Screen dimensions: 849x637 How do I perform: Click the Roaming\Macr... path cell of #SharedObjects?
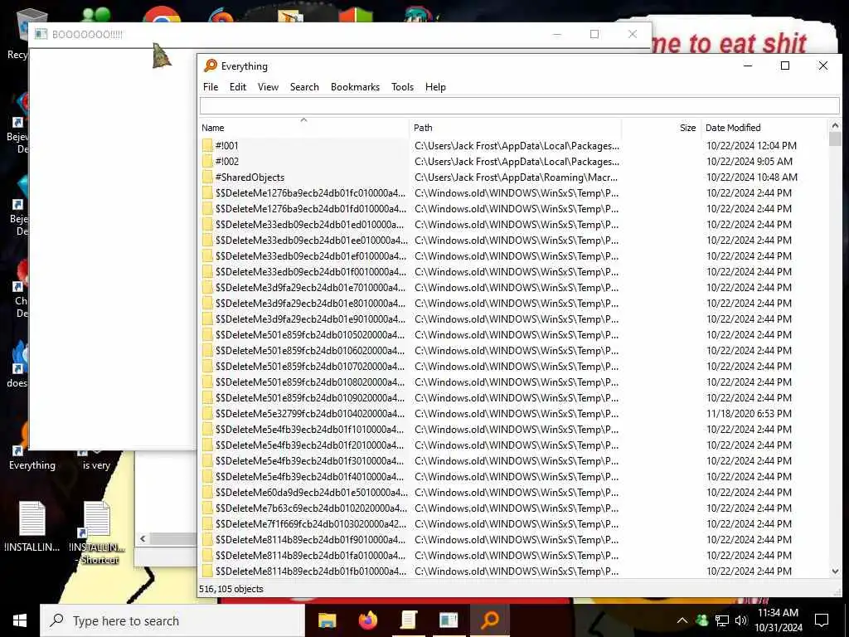(516, 177)
